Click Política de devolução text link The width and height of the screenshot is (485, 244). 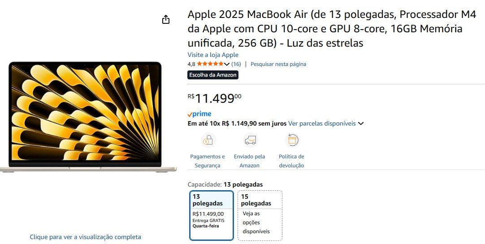click(291, 161)
